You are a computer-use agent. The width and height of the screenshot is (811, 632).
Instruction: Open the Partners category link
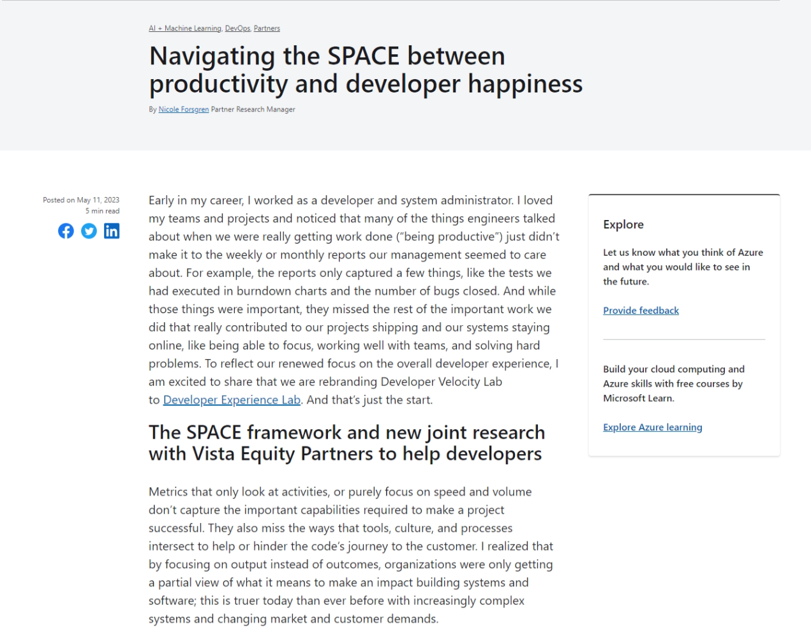coord(267,28)
